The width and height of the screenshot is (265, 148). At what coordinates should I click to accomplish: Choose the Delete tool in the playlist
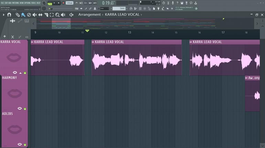pos(29,15)
